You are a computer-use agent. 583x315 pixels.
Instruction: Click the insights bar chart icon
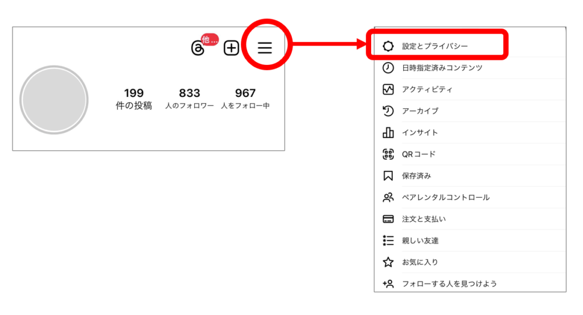click(388, 133)
